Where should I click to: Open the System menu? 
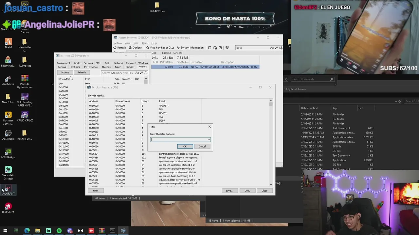click(x=118, y=43)
